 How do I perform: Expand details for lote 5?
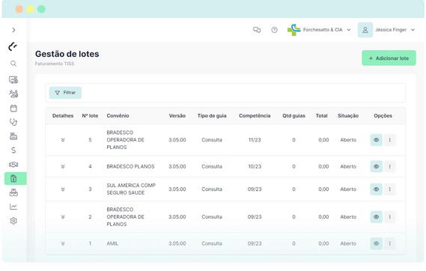pos(63,140)
